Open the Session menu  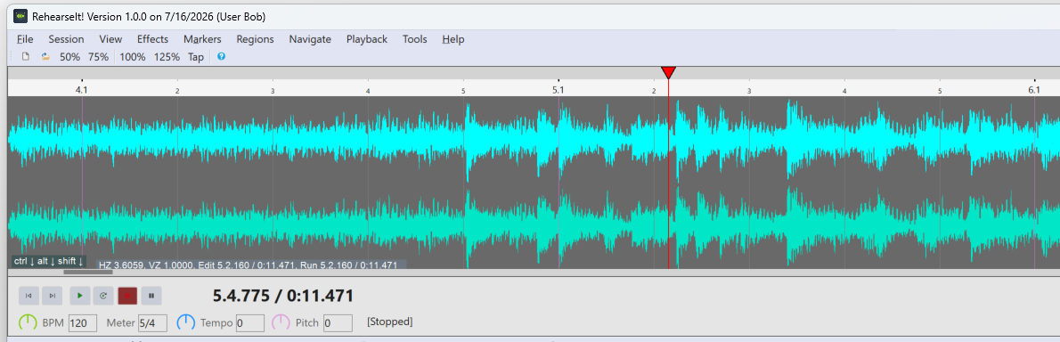(x=66, y=39)
